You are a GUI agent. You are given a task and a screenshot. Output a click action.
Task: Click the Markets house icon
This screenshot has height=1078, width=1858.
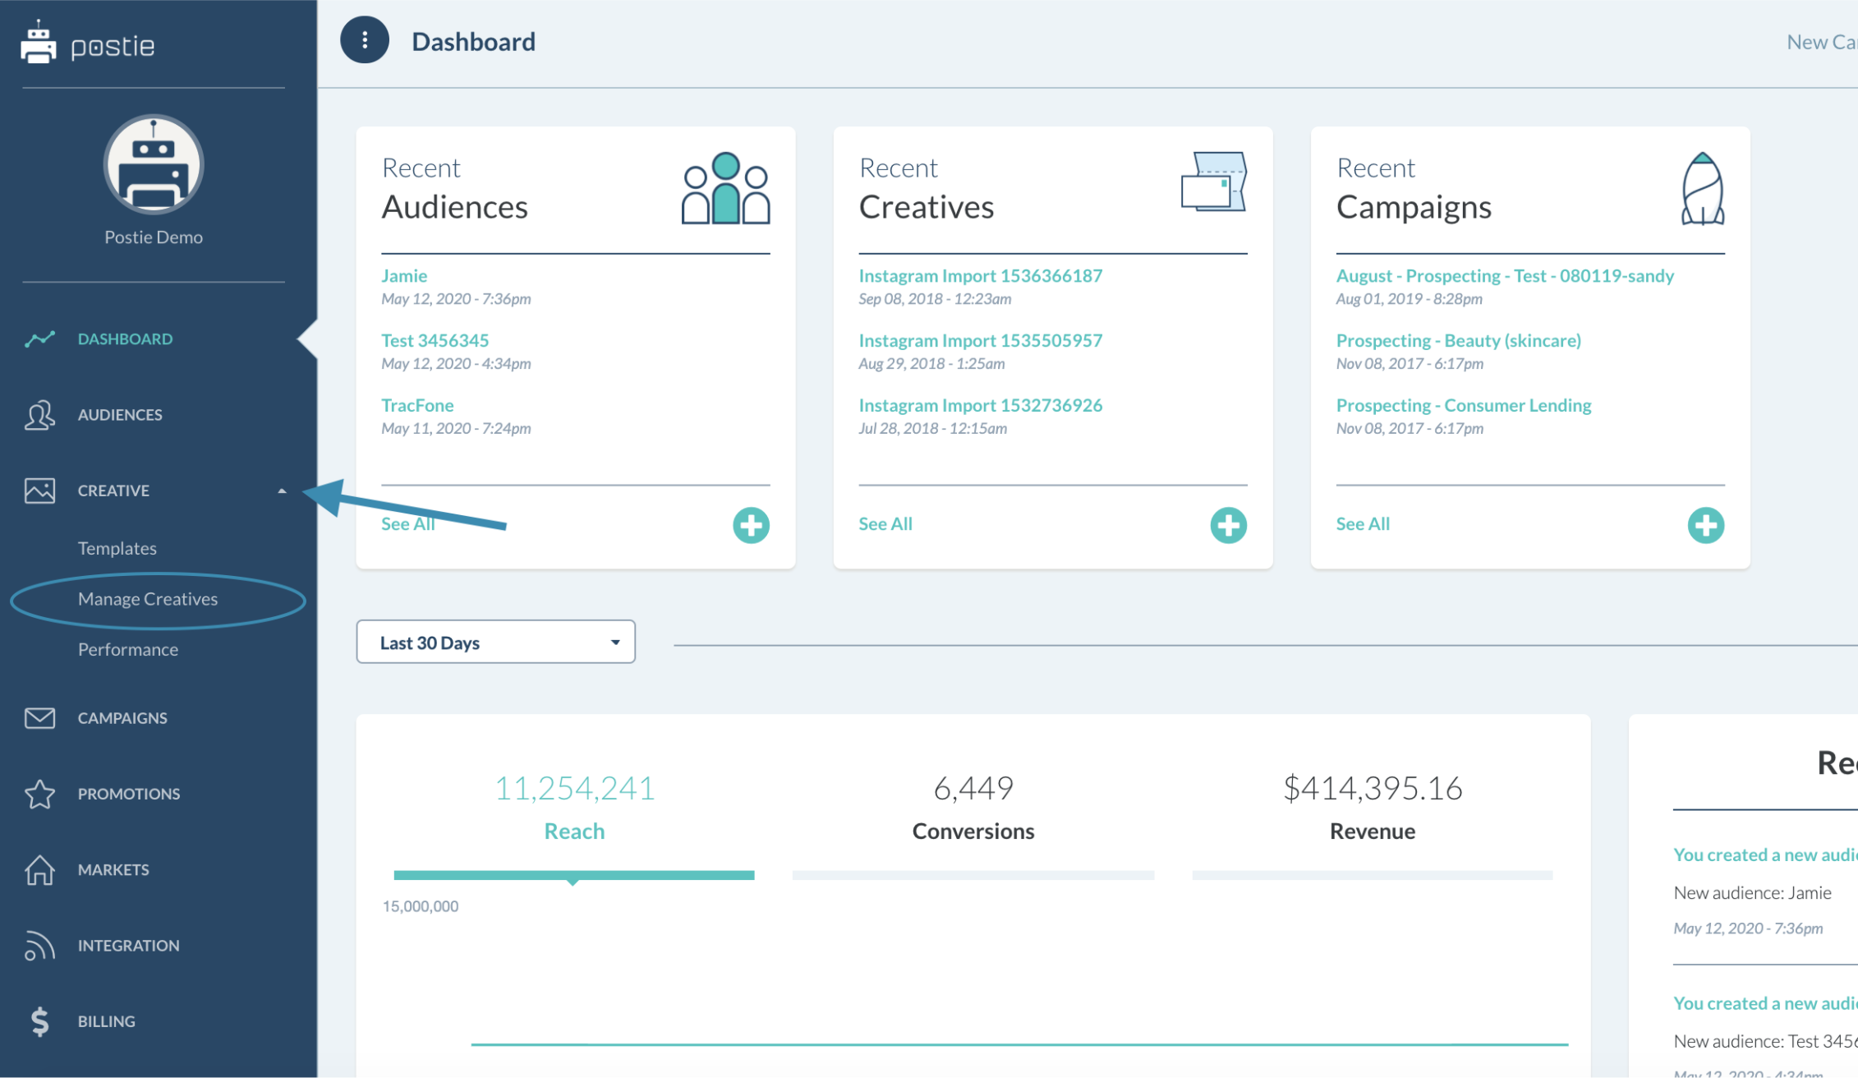(x=39, y=869)
